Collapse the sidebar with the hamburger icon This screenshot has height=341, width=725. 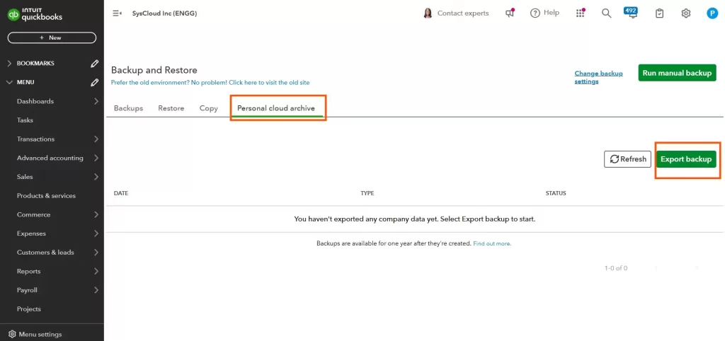[x=117, y=13]
